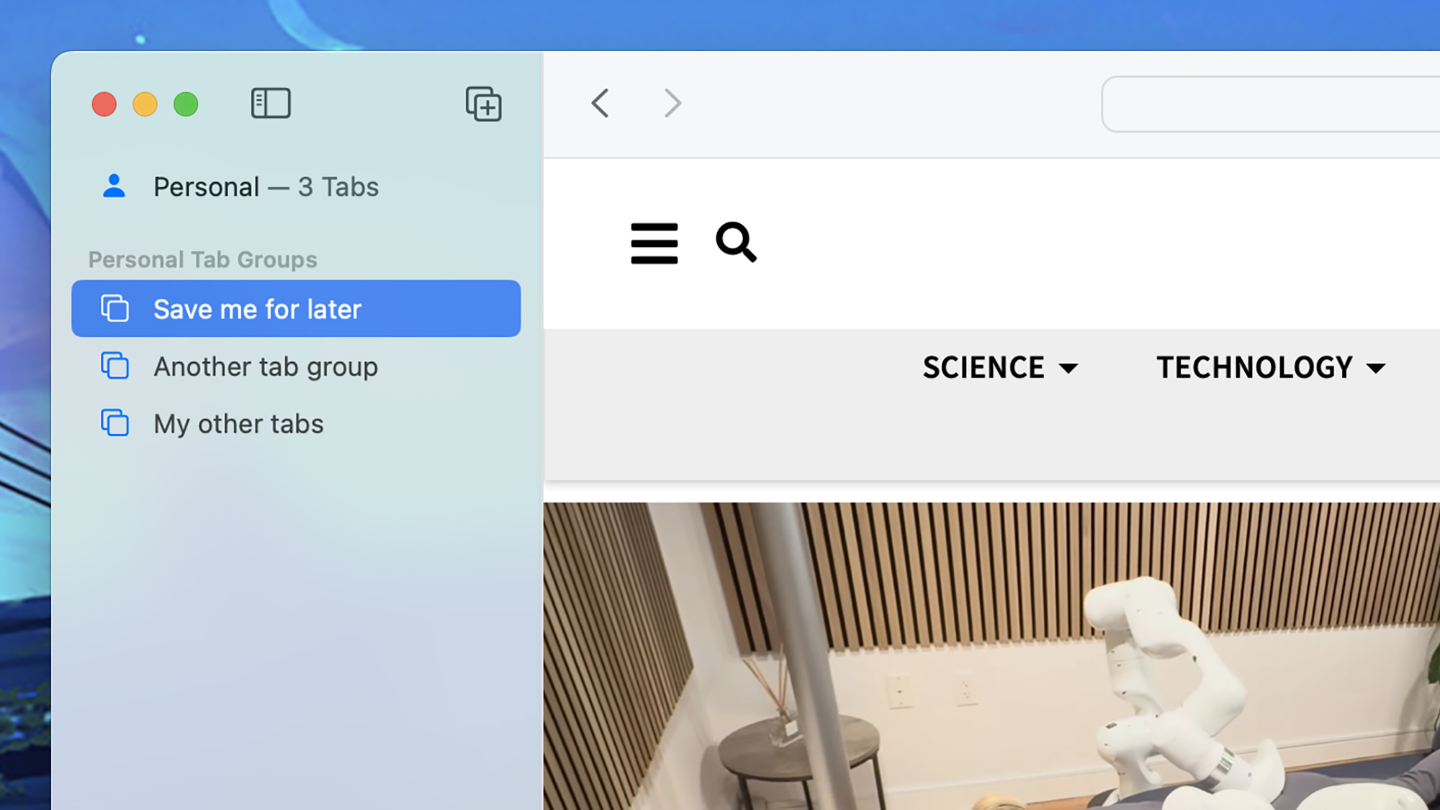Click the forward navigation arrow
The image size is (1440, 810).
coord(671,103)
